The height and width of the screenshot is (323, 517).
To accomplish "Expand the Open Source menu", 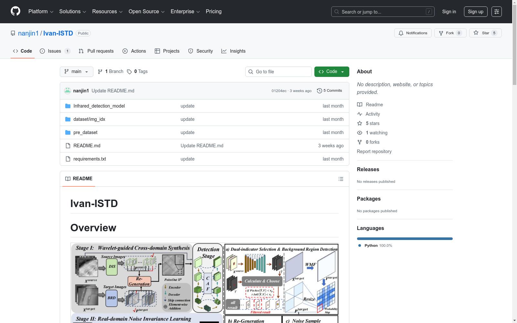I will (x=147, y=12).
